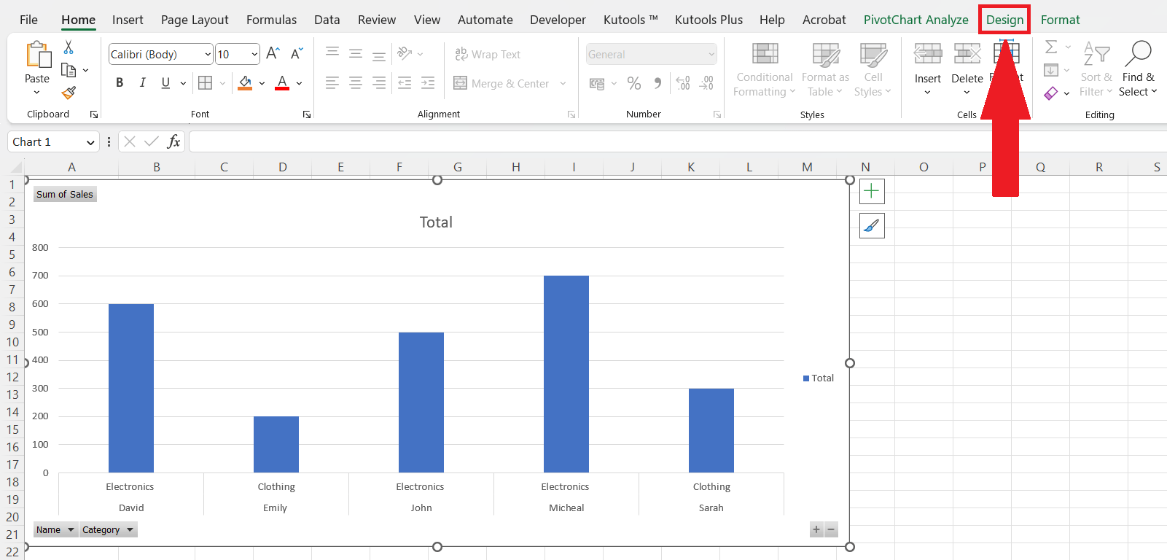The height and width of the screenshot is (560, 1167).
Task: Click the Decrease Indent icon
Action: (x=405, y=83)
